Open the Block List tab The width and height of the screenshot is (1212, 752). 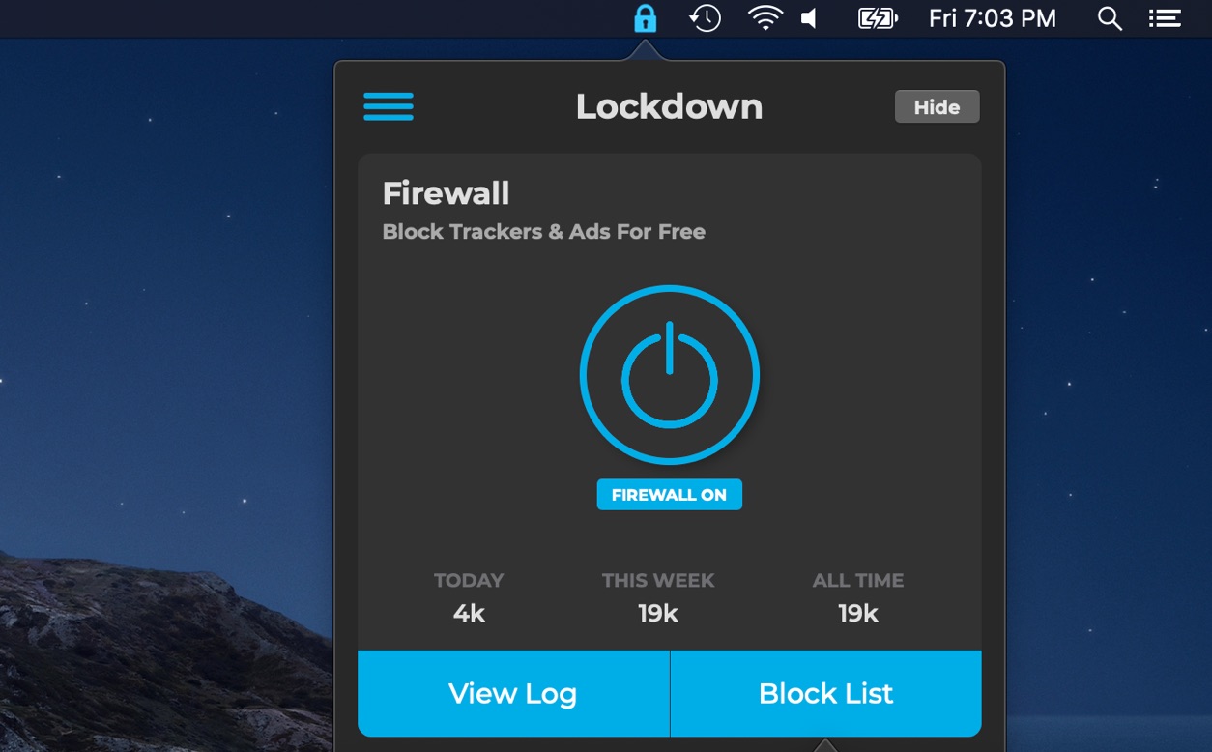pyautogui.click(x=826, y=693)
